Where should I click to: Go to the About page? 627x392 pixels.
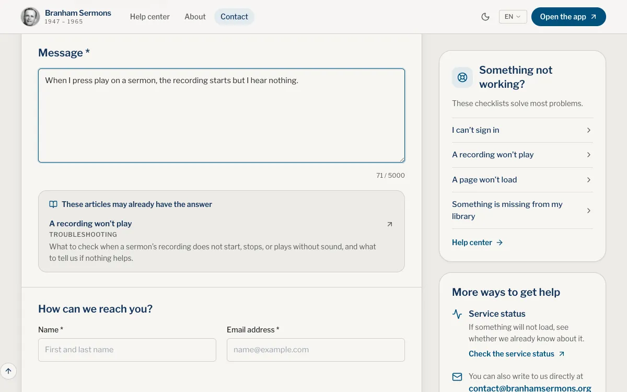(195, 17)
